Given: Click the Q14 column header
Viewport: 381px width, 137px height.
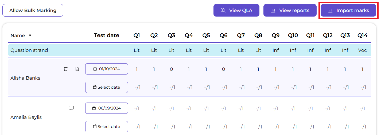Looking at the screenshot, I should (362, 35).
